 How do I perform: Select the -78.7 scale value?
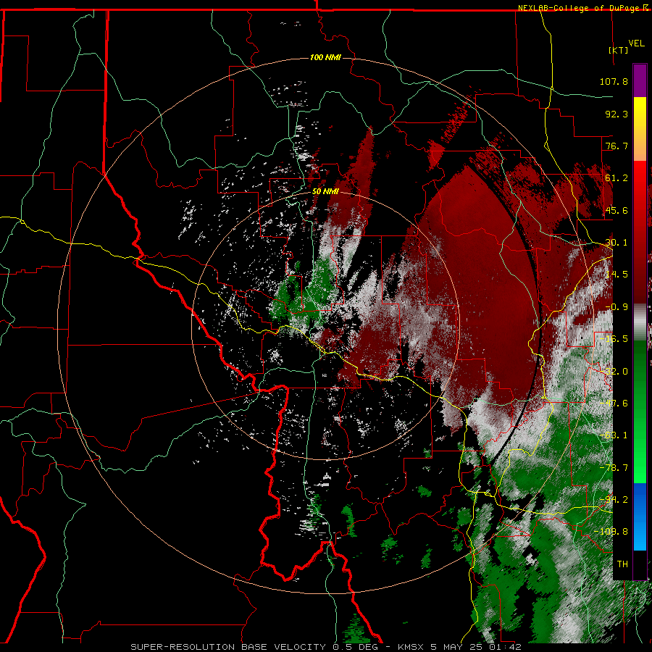point(614,468)
